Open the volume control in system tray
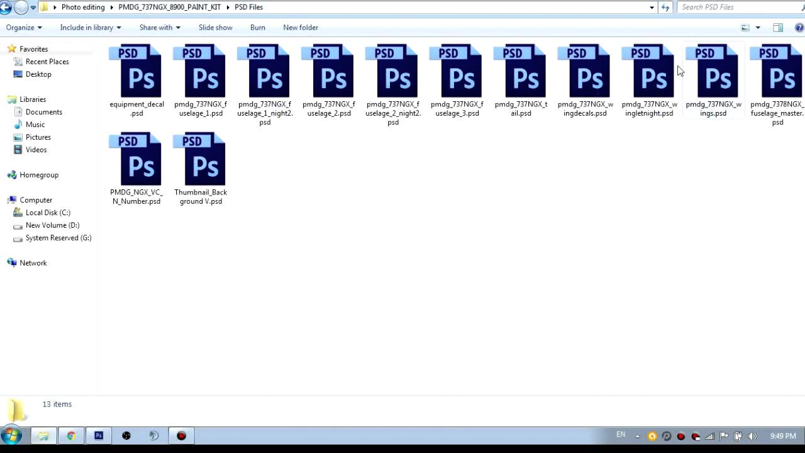The height and width of the screenshot is (453, 805). (x=752, y=436)
